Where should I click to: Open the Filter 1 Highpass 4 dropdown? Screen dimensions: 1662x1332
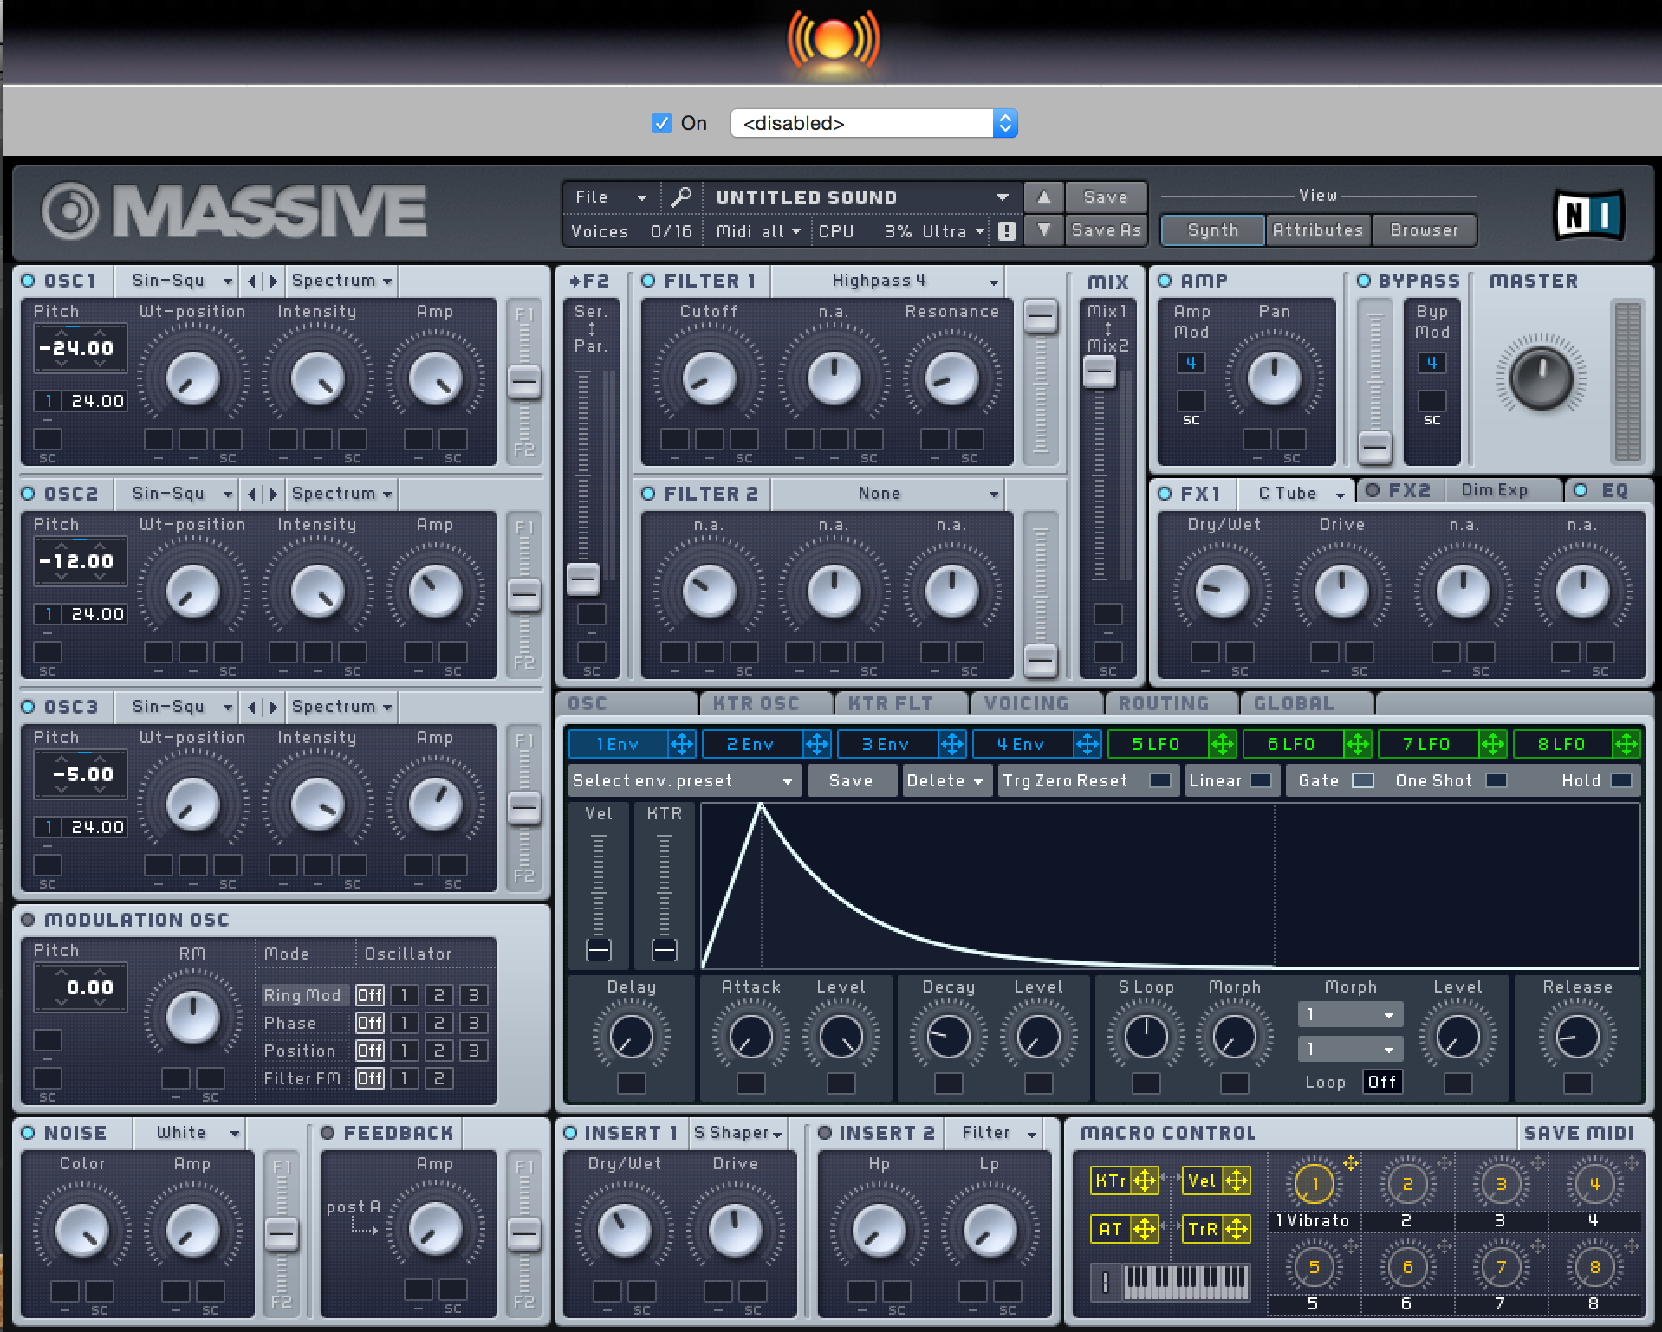[888, 281]
